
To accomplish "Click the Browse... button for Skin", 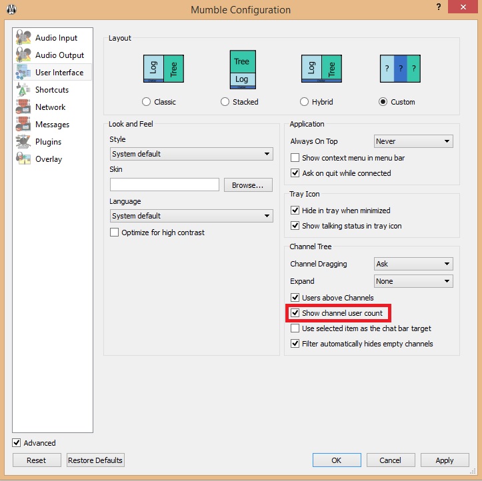I will (248, 185).
